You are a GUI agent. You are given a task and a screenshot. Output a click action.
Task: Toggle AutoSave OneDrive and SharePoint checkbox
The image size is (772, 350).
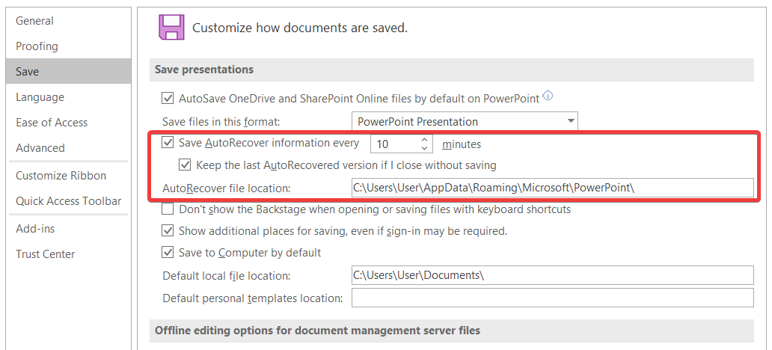click(168, 98)
